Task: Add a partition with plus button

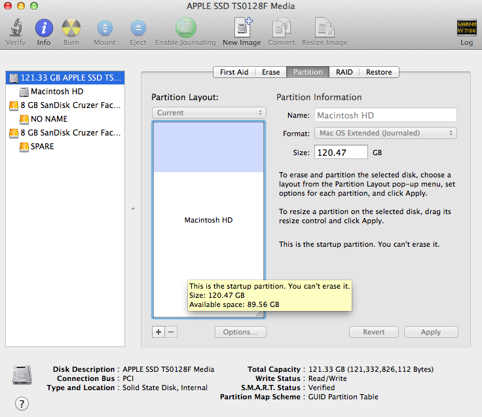Action: (158, 332)
